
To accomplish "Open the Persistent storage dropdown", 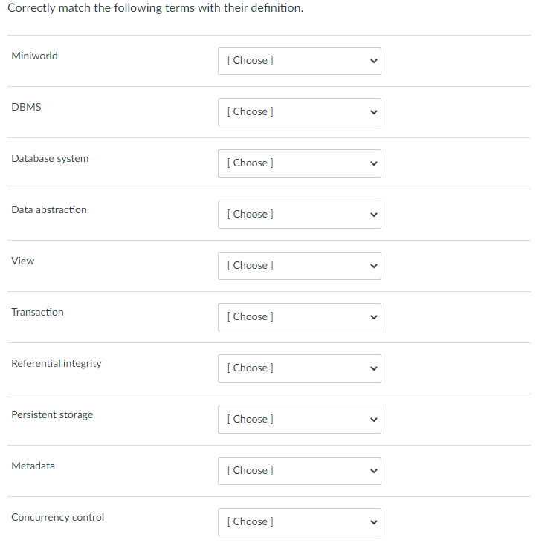I will pos(299,420).
